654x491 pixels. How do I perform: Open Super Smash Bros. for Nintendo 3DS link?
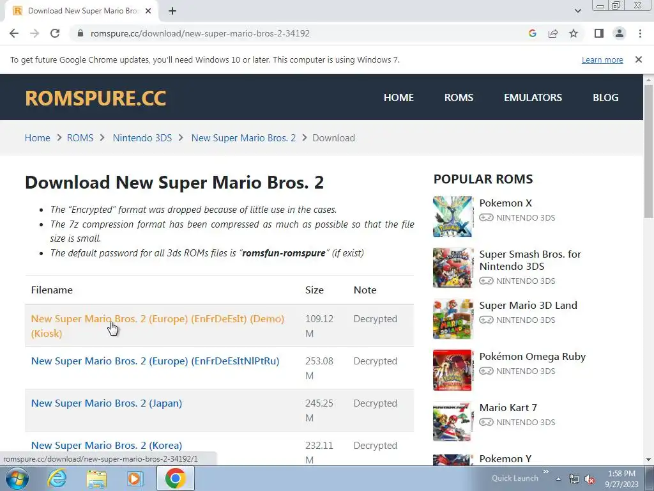530,260
